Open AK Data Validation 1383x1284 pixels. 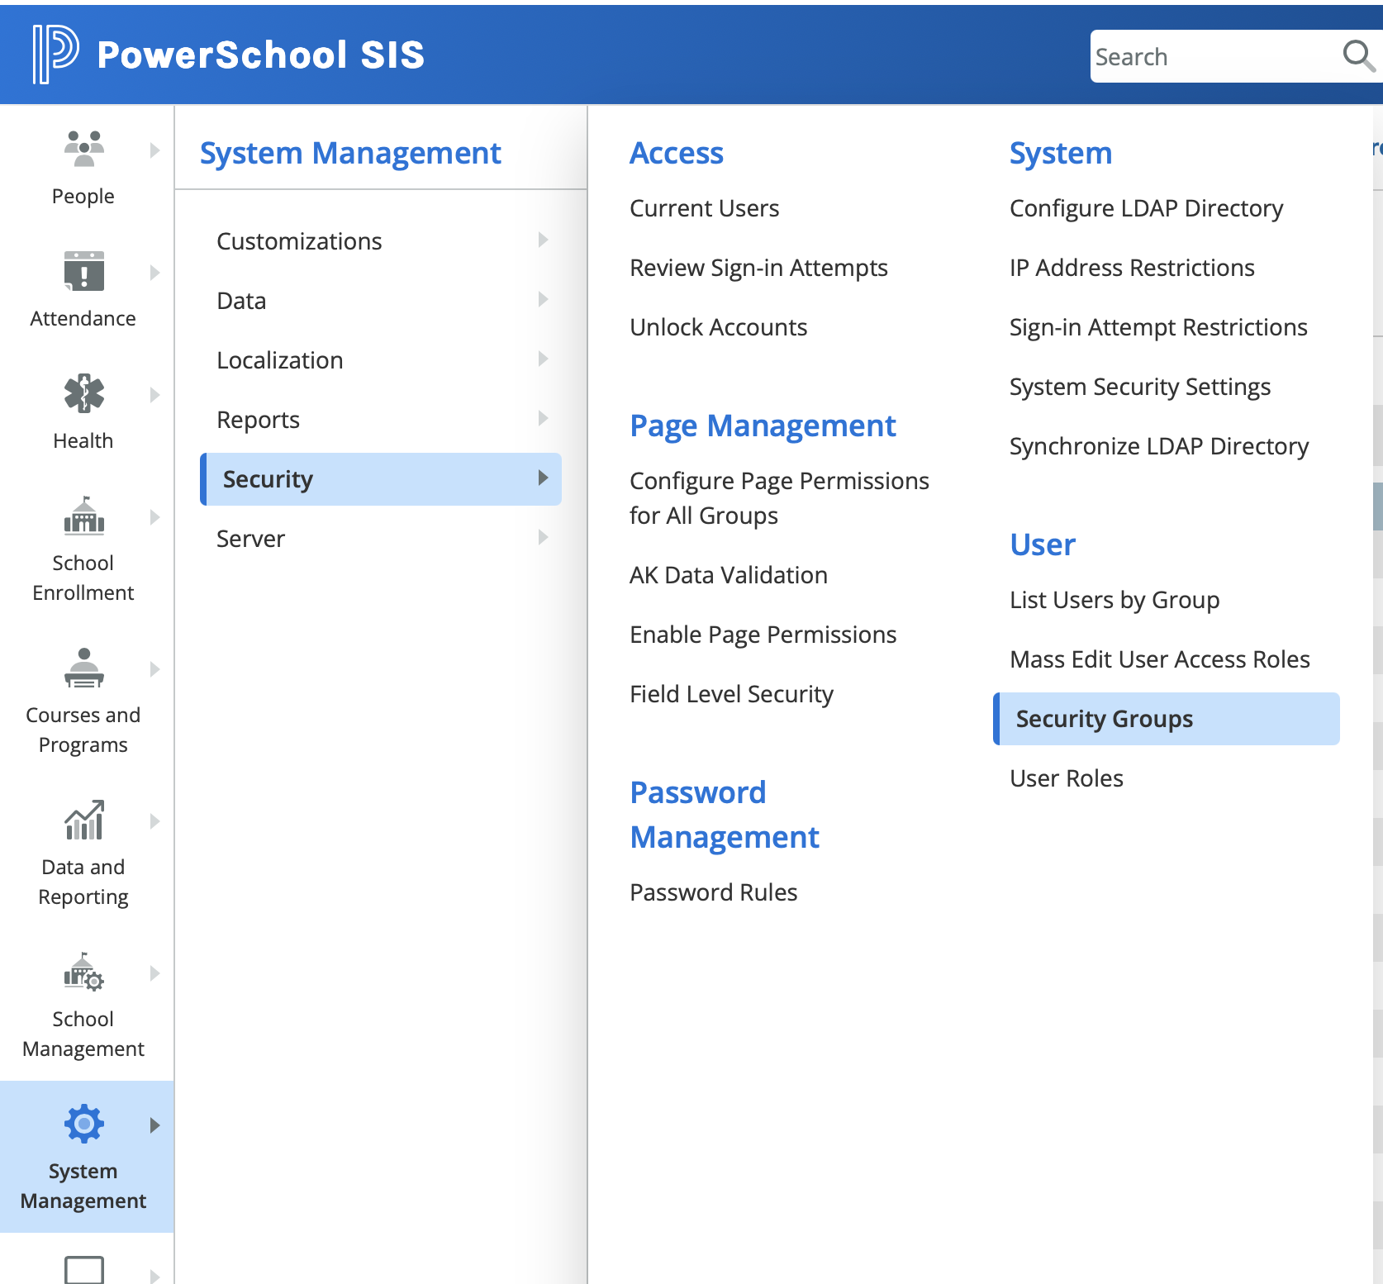(x=728, y=575)
